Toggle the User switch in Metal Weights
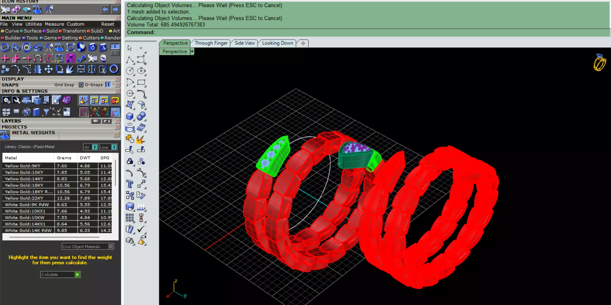 click(114, 147)
